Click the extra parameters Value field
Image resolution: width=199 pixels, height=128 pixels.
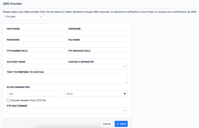pyautogui.click(x=92, y=94)
